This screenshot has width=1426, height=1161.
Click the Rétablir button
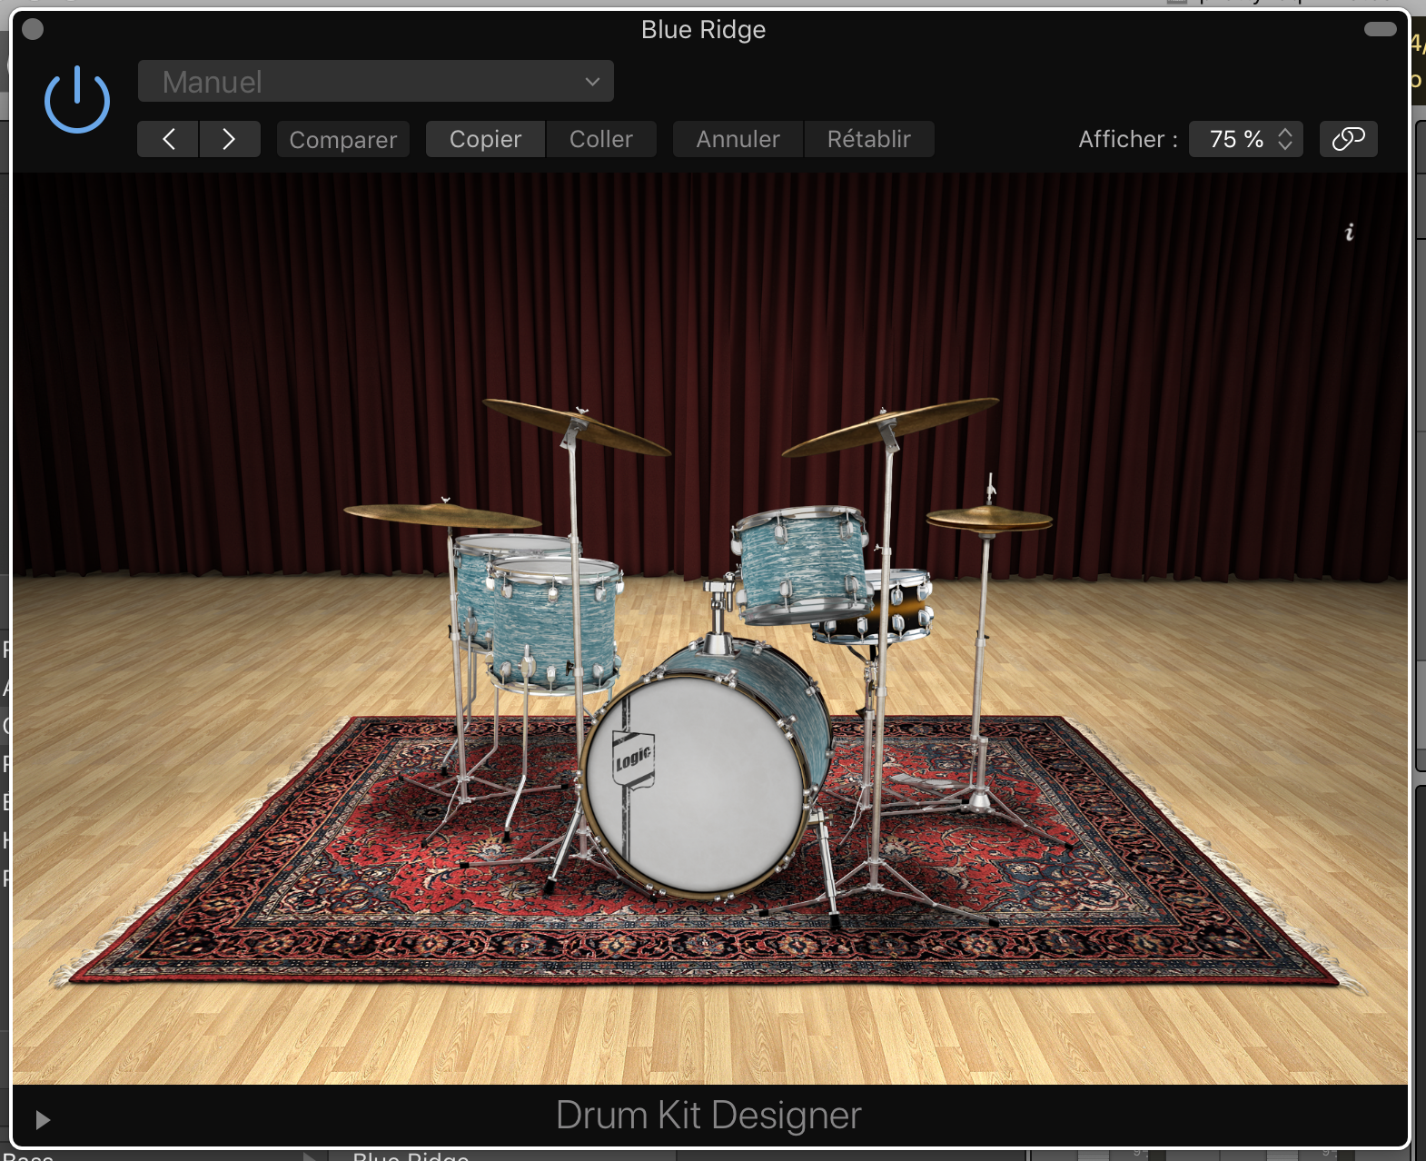pos(869,139)
